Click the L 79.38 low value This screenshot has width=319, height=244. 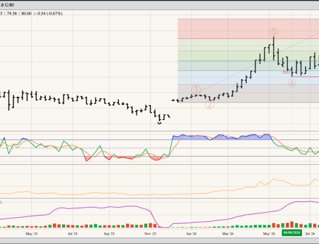(10, 13)
